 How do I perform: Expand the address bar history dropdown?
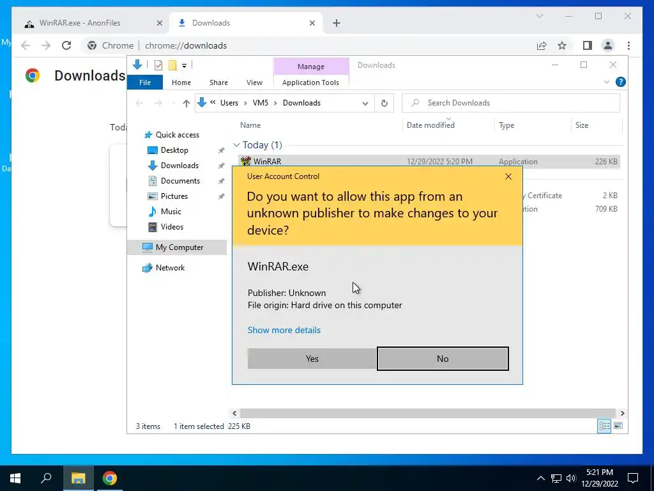365,103
